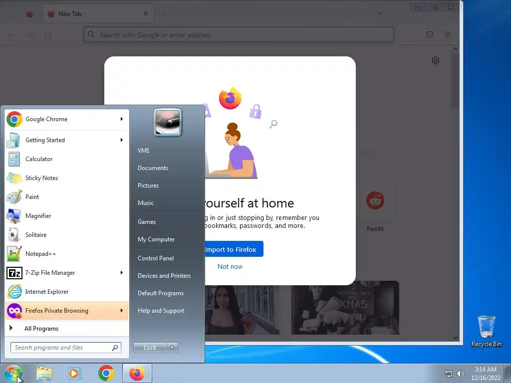Click the Start orb button
This screenshot has width=511, height=383.
coord(13,373)
